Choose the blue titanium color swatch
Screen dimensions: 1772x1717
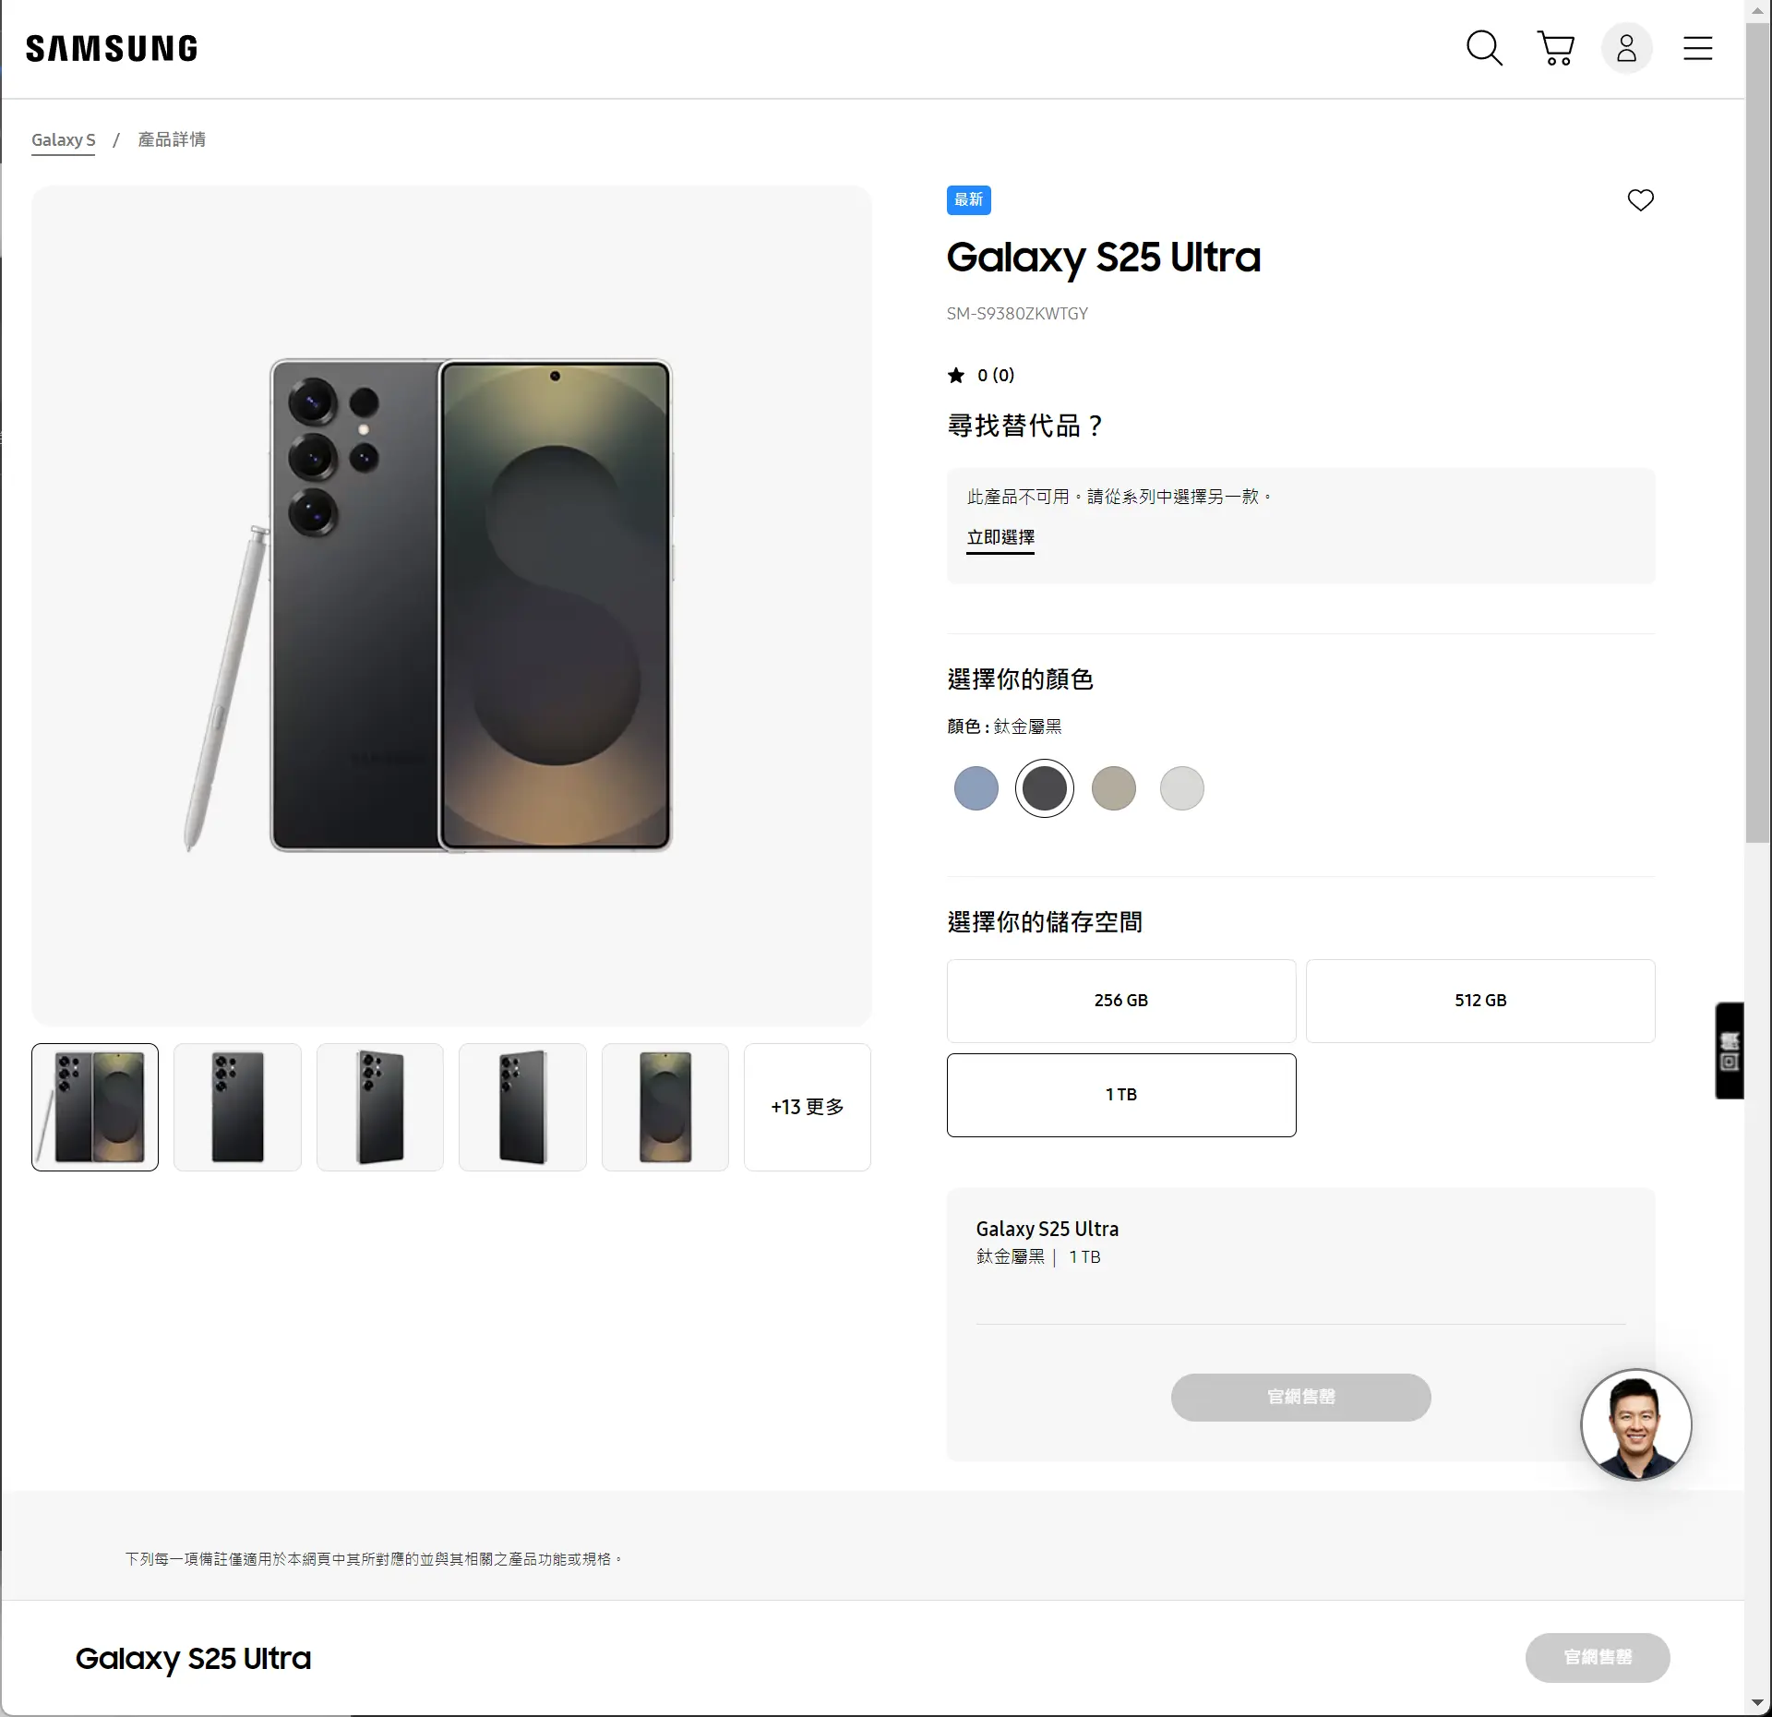tap(976, 788)
